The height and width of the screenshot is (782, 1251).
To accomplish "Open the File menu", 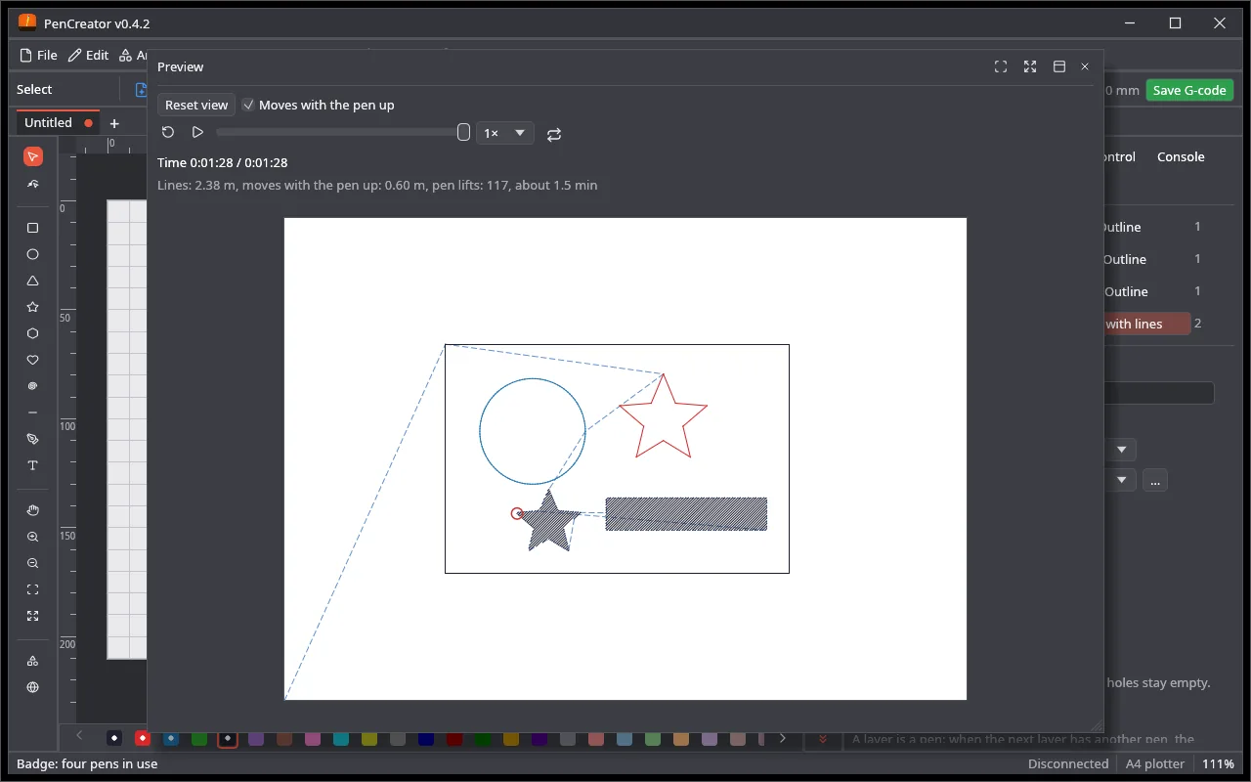I will (x=39, y=56).
